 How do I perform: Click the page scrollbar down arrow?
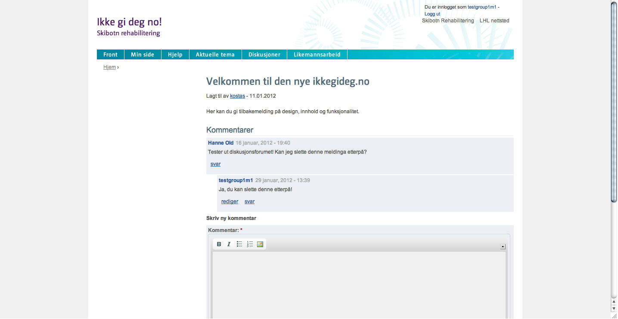click(614, 308)
